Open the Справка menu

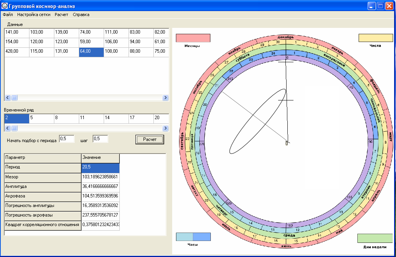[x=81, y=15]
